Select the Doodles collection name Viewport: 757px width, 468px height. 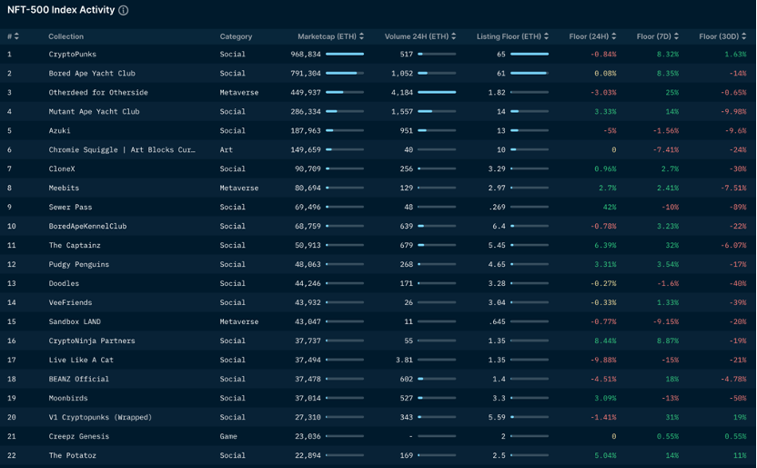pos(64,283)
